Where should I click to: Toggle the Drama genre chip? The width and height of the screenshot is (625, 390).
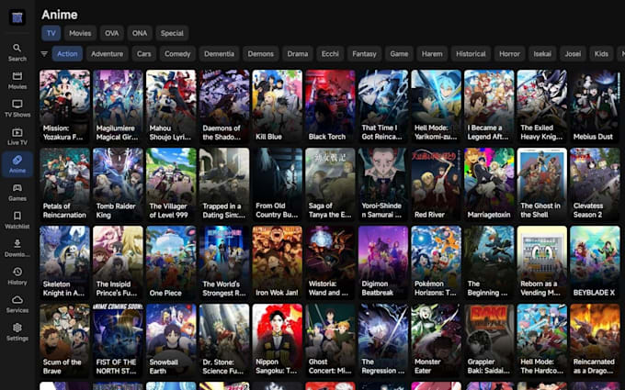[298, 54]
